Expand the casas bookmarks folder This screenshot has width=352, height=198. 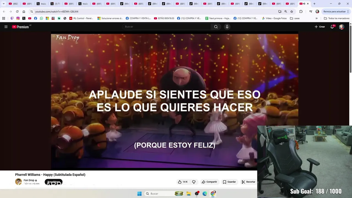coord(295,18)
